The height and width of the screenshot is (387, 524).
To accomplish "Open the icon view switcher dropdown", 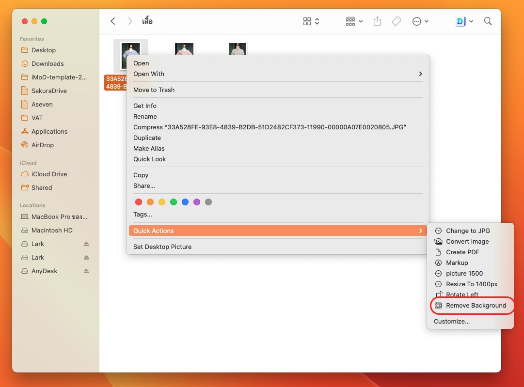I will (x=311, y=21).
